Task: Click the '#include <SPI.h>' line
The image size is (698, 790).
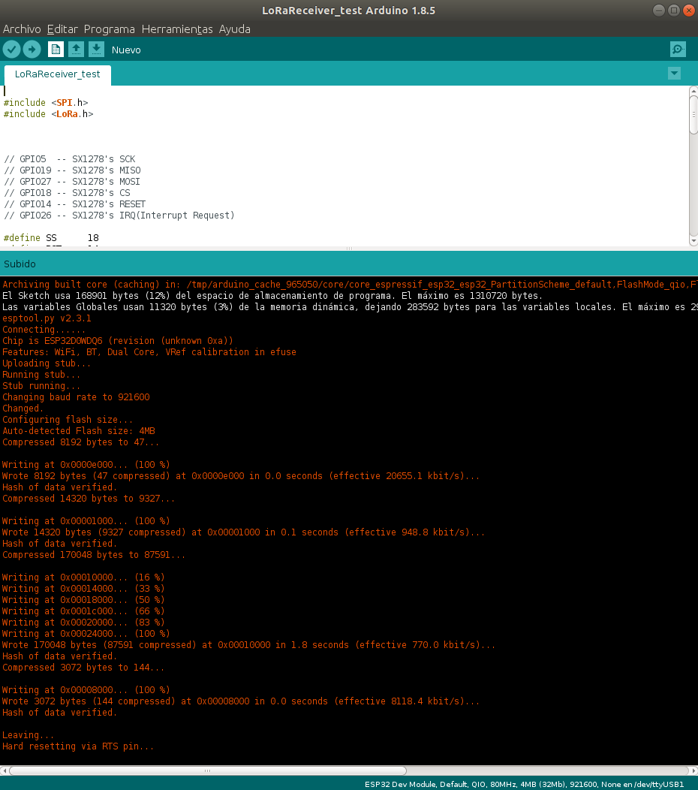Action: (x=46, y=103)
